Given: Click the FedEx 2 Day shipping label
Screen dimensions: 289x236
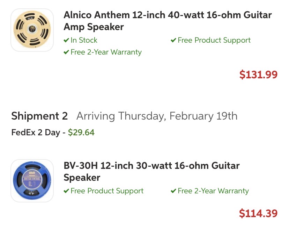Looking at the screenshot, I should pos(36,133).
